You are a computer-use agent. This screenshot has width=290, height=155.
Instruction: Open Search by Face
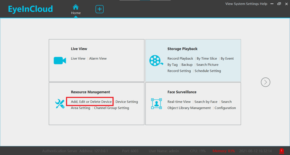206,102
